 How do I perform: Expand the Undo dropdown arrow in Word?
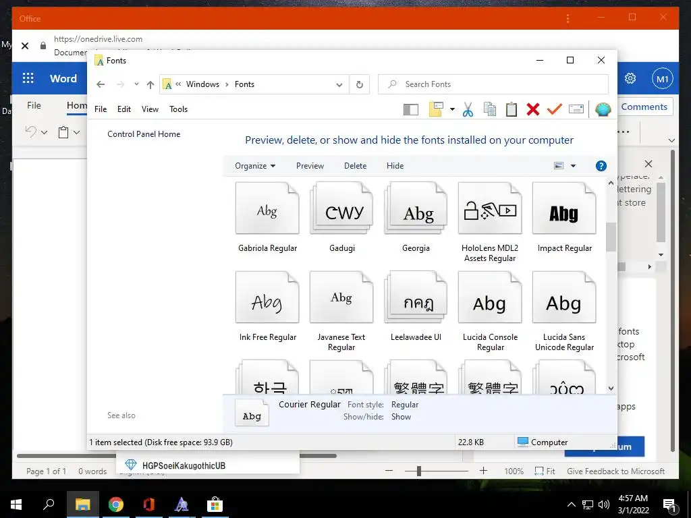(44, 132)
